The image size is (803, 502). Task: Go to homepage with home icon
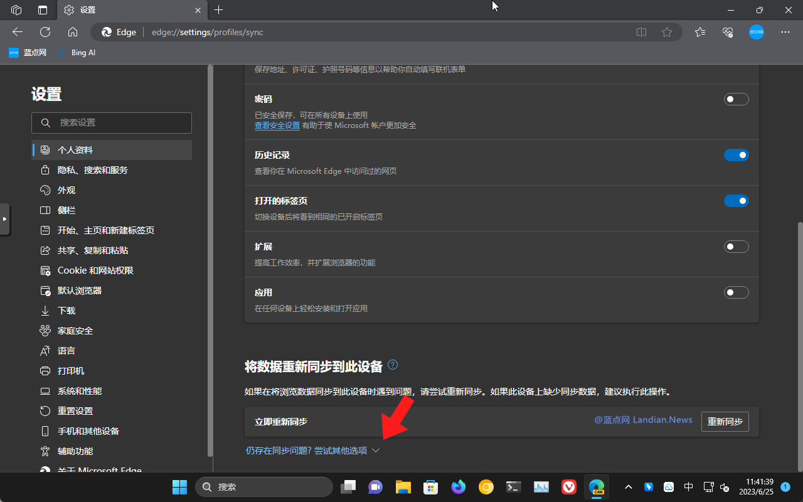click(x=72, y=31)
